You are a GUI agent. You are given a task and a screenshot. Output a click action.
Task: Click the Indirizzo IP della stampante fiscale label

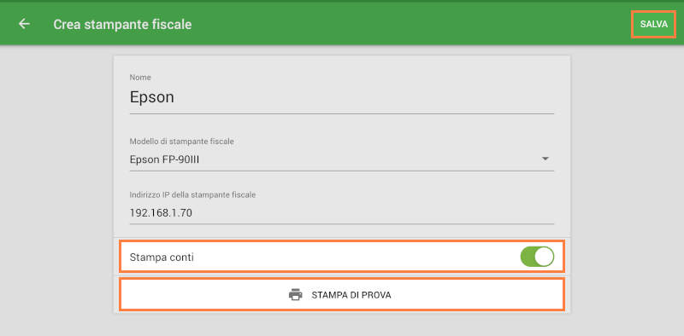click(192, 195)
